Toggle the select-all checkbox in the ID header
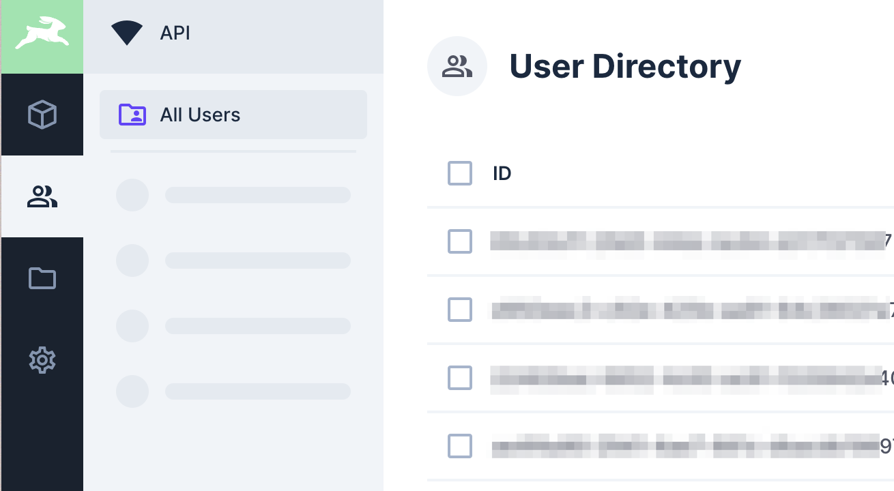This screenshot has height=491, width=894. click(x=460, y=173)
